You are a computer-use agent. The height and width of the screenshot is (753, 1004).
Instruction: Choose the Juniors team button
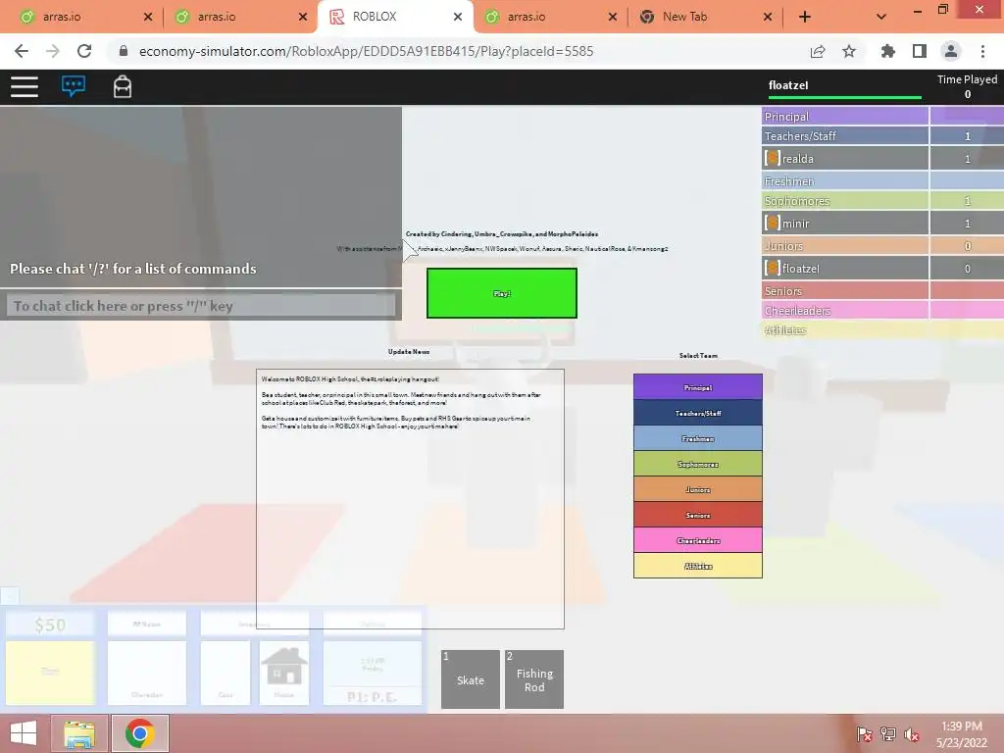[x=698, y=489]
